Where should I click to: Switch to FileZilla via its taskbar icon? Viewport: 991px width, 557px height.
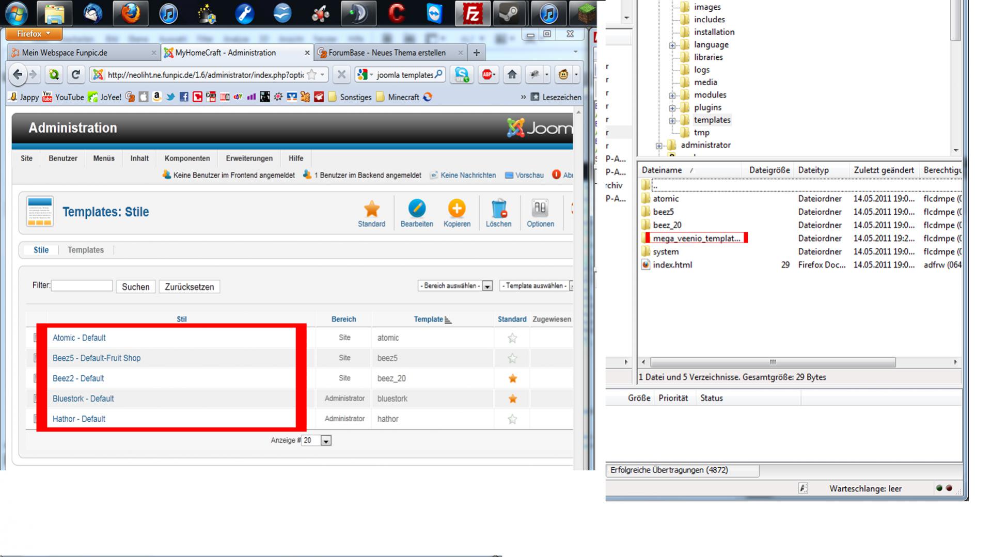(472, 13)
